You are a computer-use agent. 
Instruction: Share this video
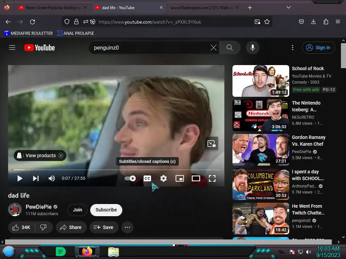[x=71, y=227]
